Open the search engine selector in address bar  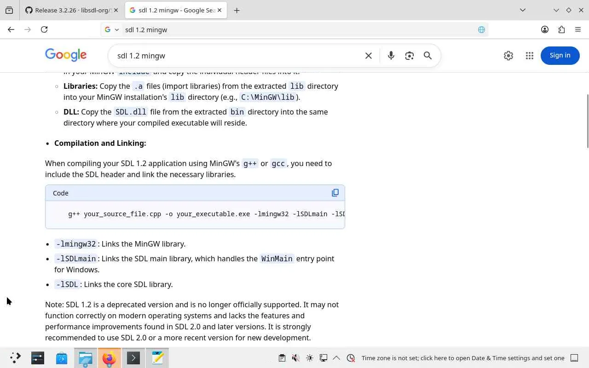(x=112, y=29)
